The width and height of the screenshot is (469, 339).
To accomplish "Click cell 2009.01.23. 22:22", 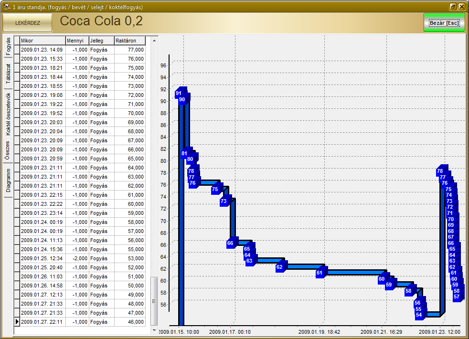I will (x=43, y=204).
